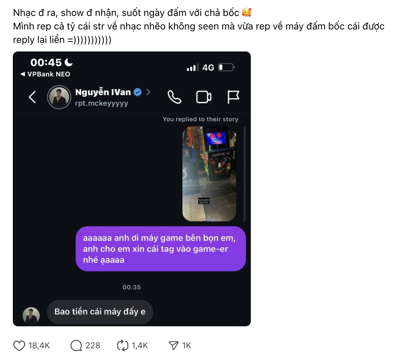This screenshot has height=360, width=402.
Task: Click the chat scrollbar beside the story
Action: [244, 173]
